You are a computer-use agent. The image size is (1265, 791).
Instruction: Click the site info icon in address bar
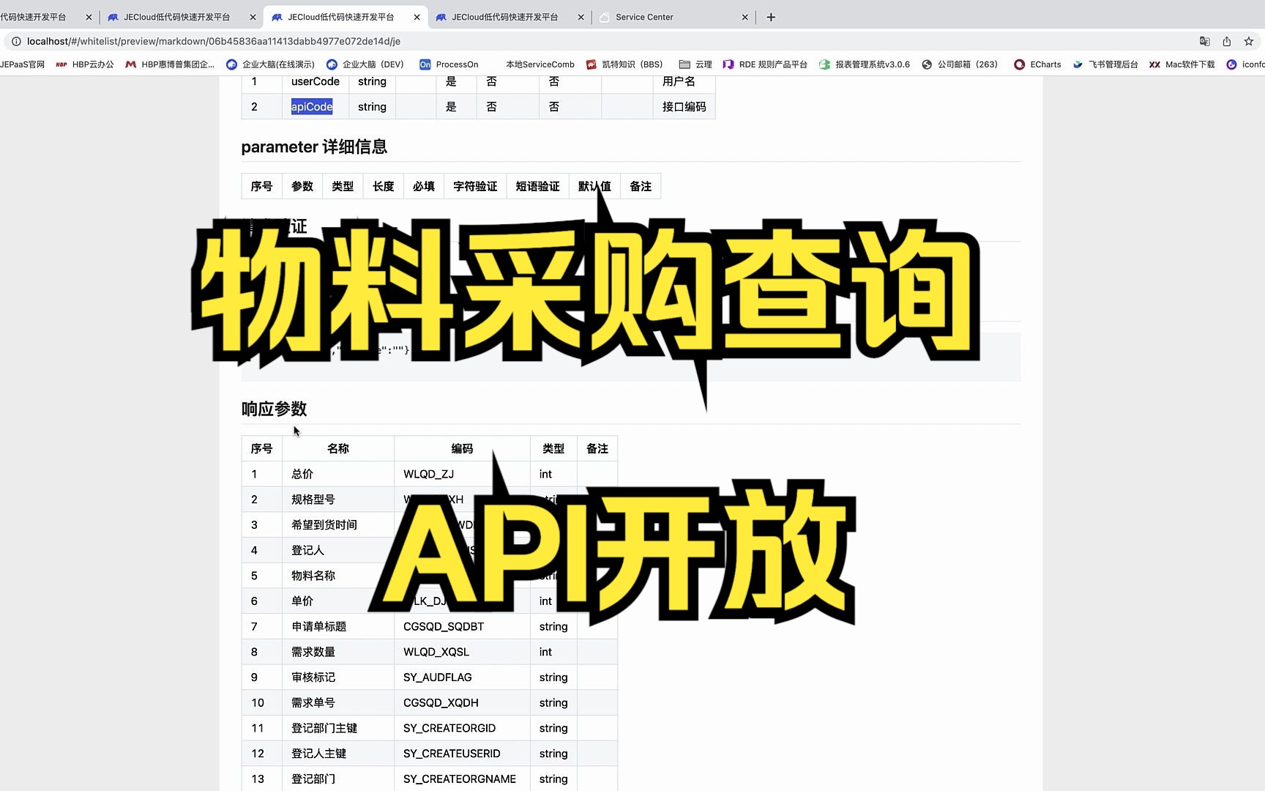(x=16, y=41)
